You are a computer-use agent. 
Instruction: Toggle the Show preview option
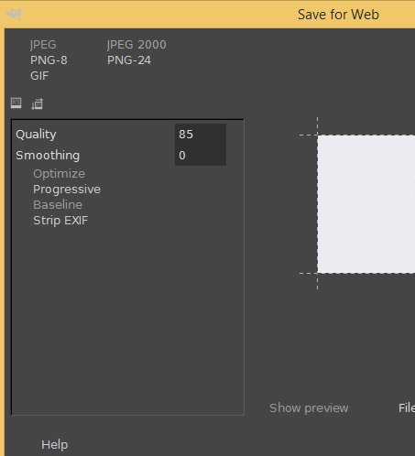309,408
